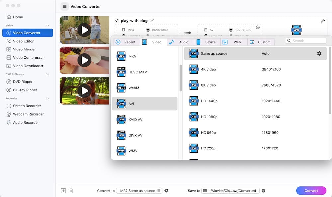Switch to the Audio tab
332x197 pixels.
180,42
